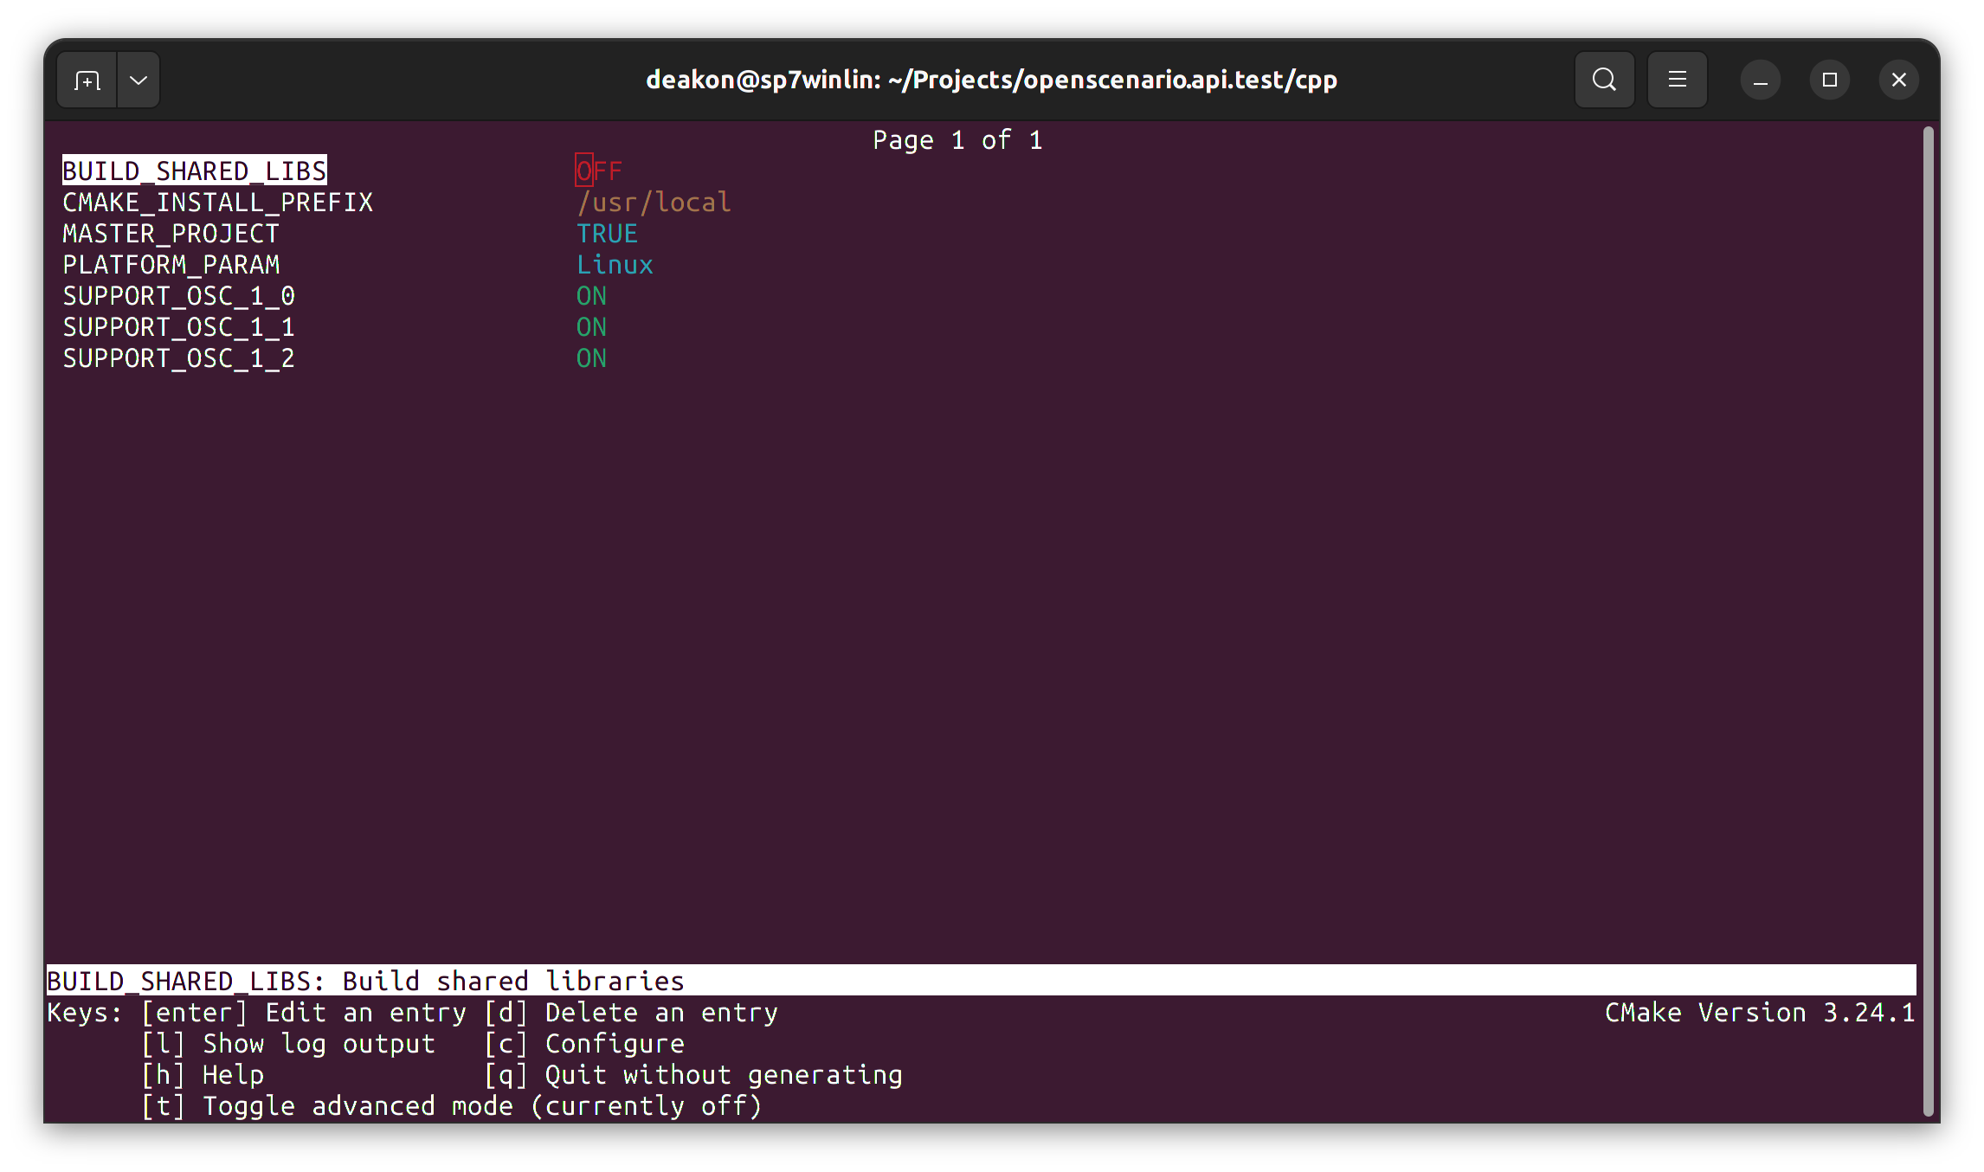The image size is (1984, 1172).
Task: Select the SUPPORT_OSC_1_1 entry
Action: click(x=179, y=326)
